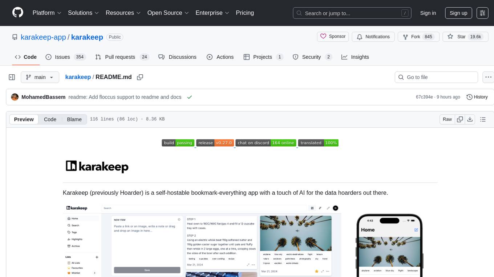Copy raw file contents icon
Screen dimensions: 494x277
(460, 119)
